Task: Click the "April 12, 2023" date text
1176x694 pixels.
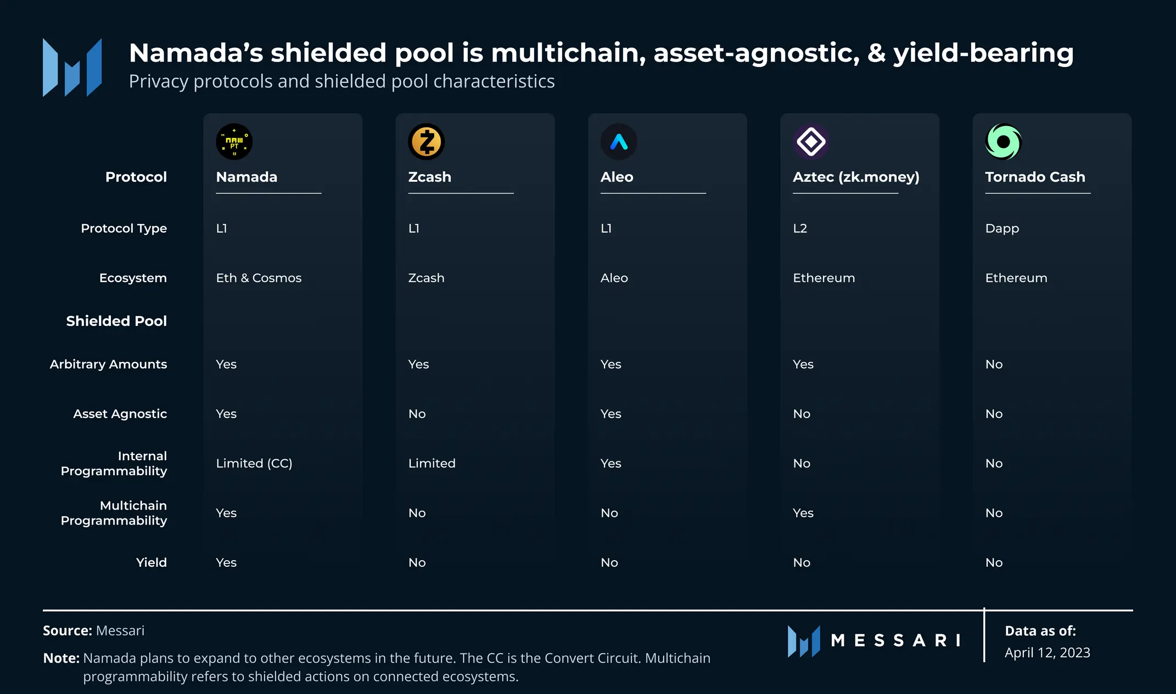Action: coord(1047,652)
